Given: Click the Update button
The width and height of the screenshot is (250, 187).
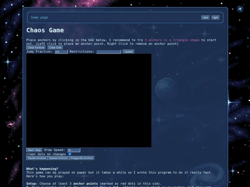Looking at the screenshot, I should pos(129,52).
